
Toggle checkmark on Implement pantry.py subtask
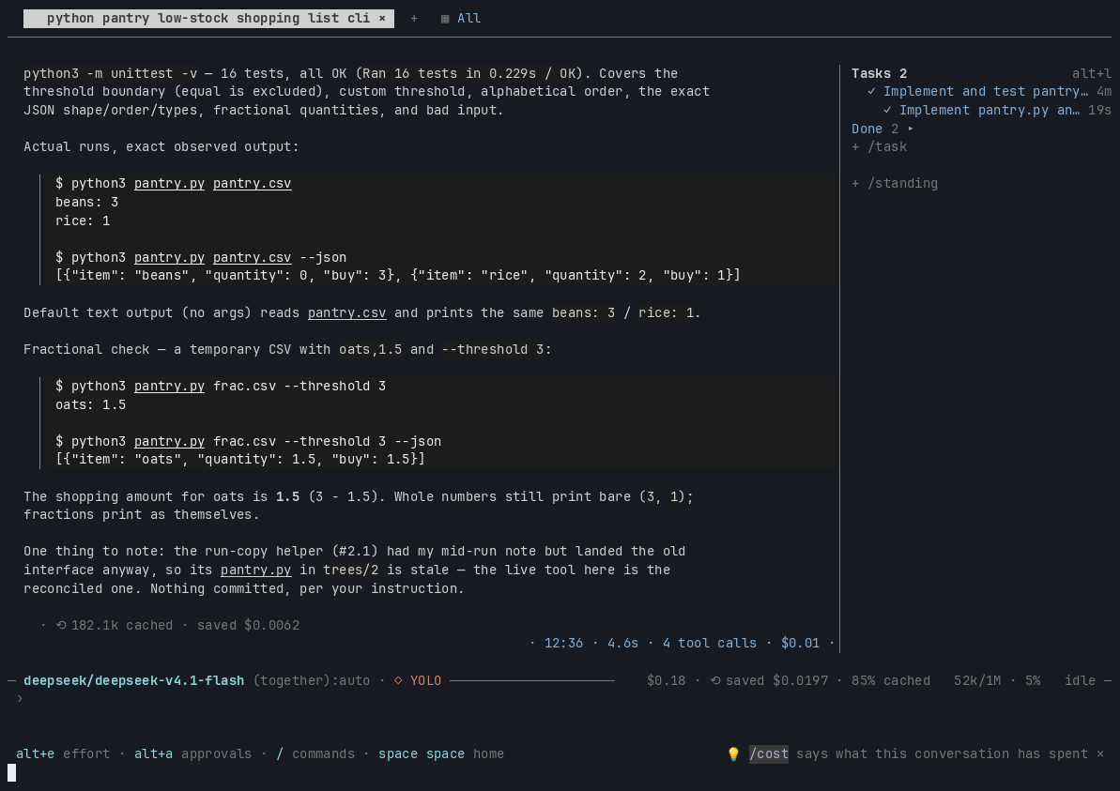coord(887,110)
